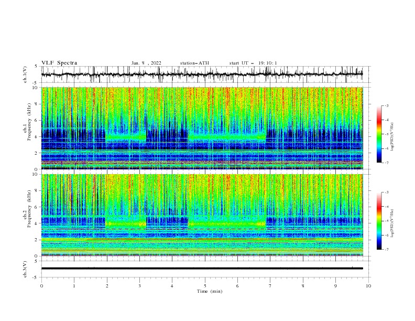
Task: Click the "ch.1(V)" waveform axis label
Action: click(x=25, y=74)
